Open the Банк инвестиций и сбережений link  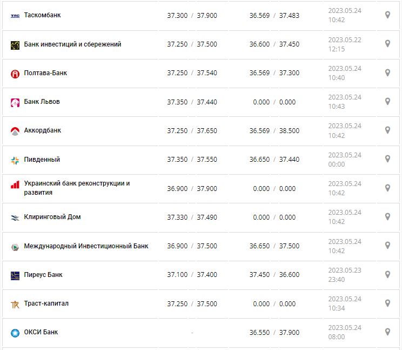pos(72,44)
